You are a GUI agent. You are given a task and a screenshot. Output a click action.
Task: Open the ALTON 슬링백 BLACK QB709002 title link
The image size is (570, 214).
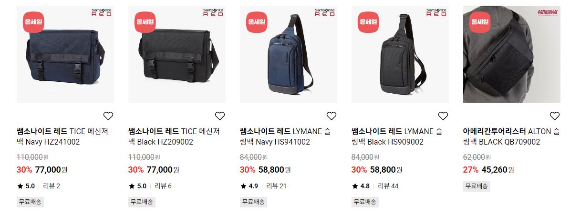(x=512, y=137)
